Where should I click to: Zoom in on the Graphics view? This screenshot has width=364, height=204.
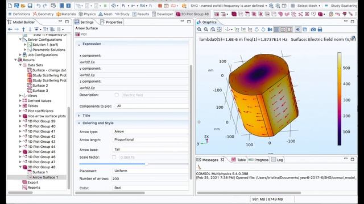[200, 29]
